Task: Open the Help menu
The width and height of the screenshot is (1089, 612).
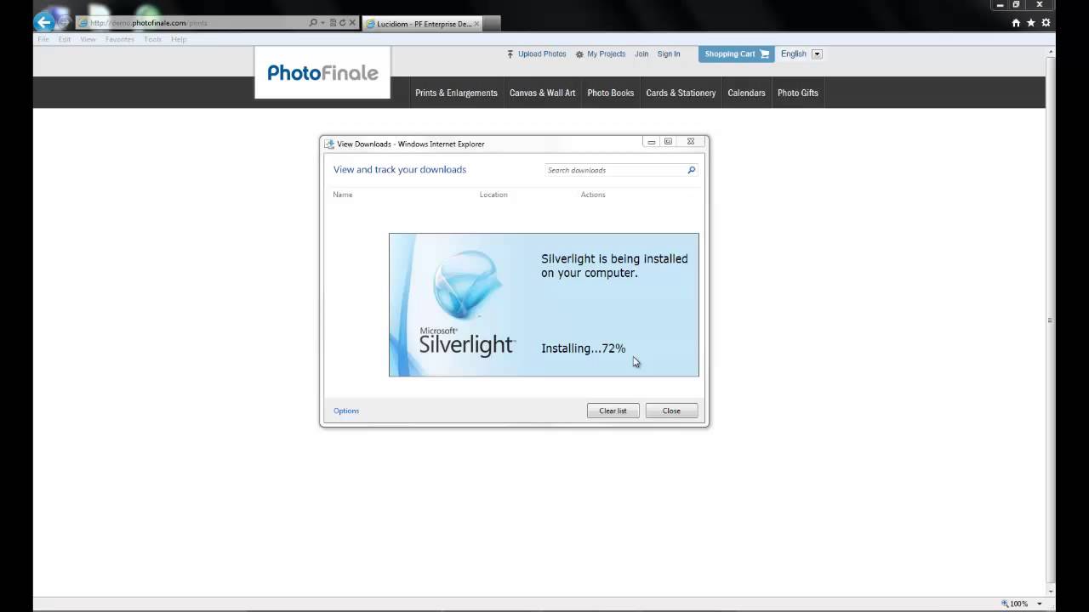Action: pyautogui.click(x=179, y=39)
